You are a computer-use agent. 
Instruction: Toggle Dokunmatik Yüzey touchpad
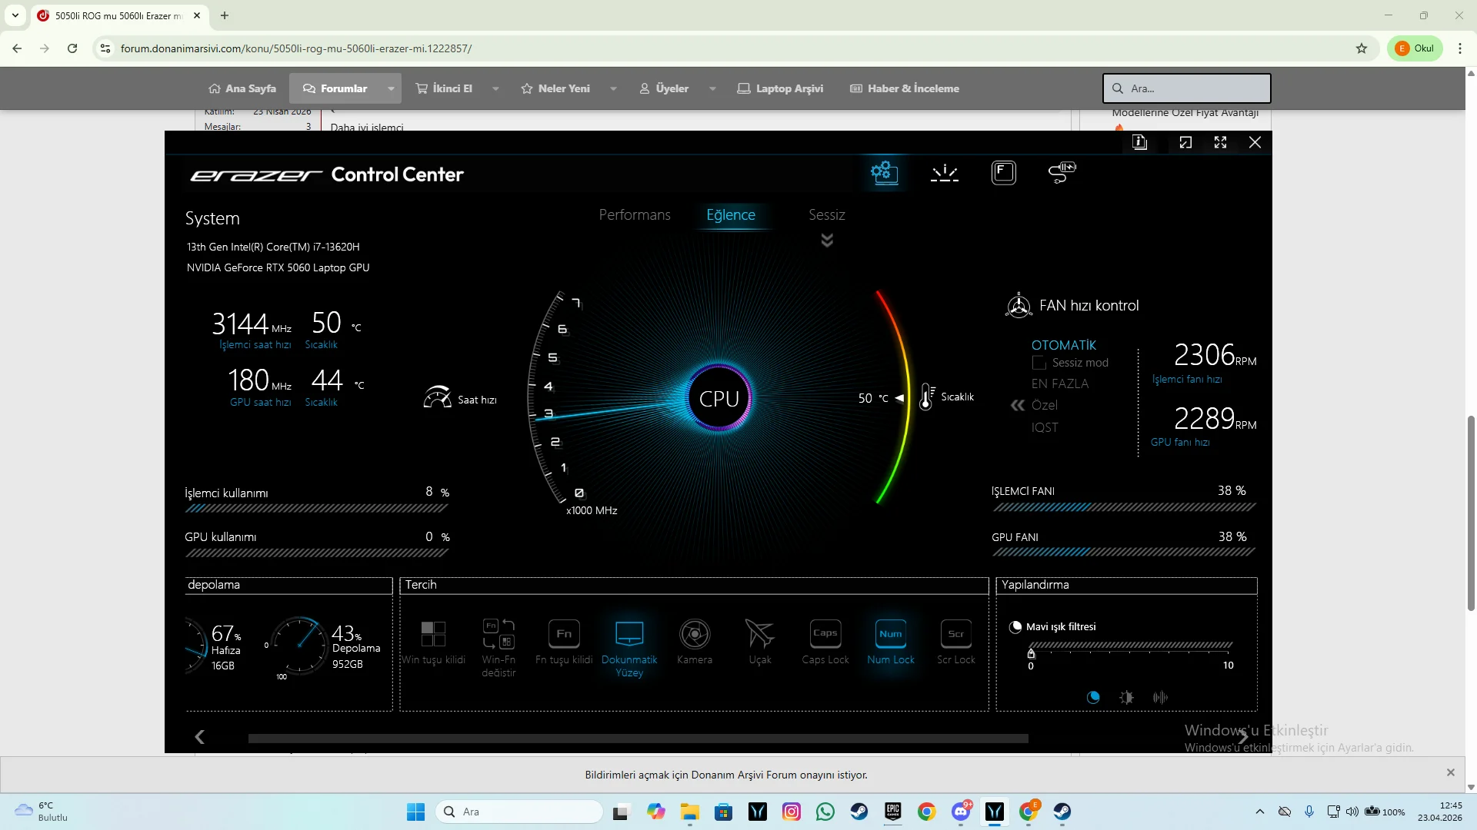click(x=629, y=635)
